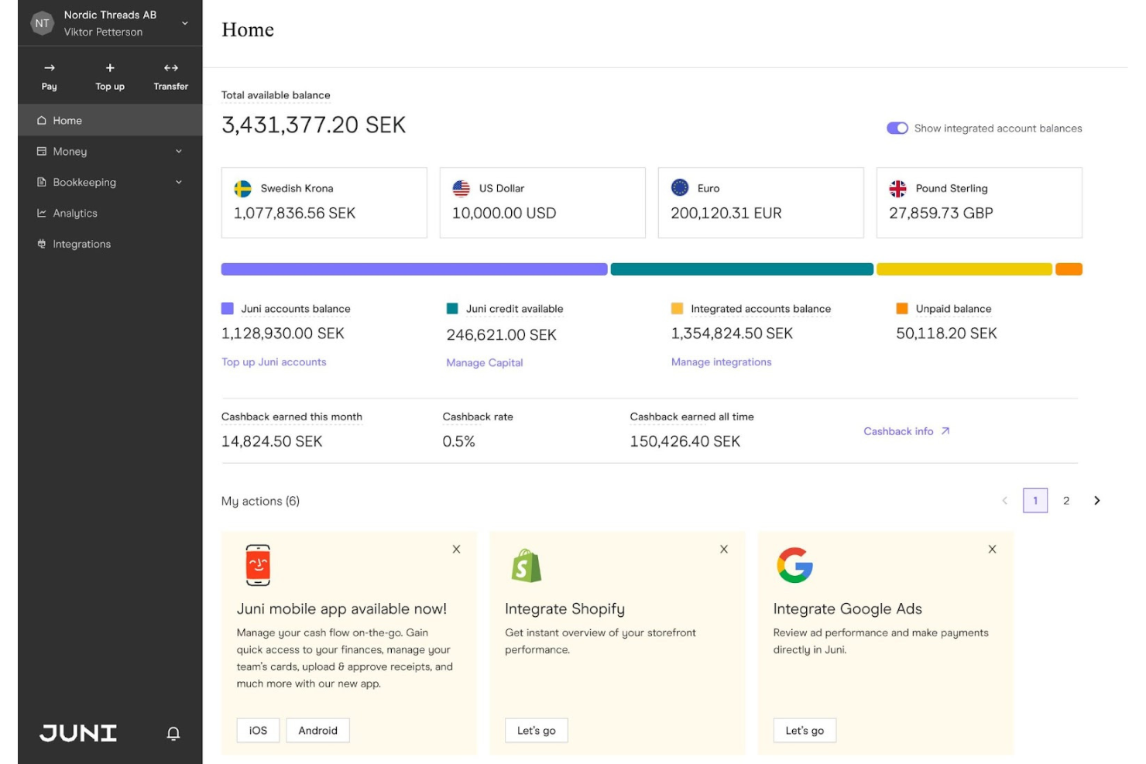
Task: Click the iOS download button
Action: click(257, 730)
